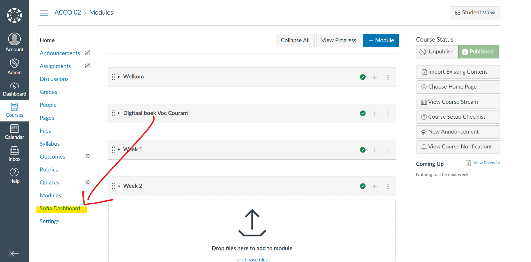The image size is (531, 262).
Task: Click the hamburger course menu icon
Action: tap(44, 13)
